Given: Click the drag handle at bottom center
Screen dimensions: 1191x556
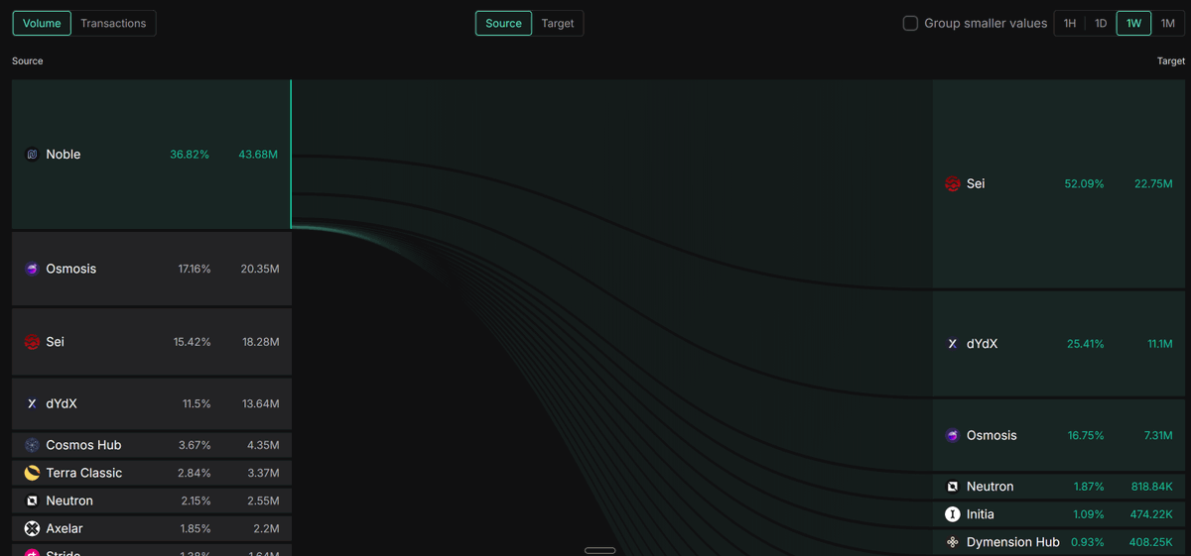Looking at the screenshot, I should coord(599,550).
